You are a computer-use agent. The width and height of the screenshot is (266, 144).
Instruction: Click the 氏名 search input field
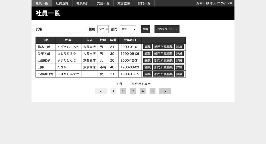65,29
